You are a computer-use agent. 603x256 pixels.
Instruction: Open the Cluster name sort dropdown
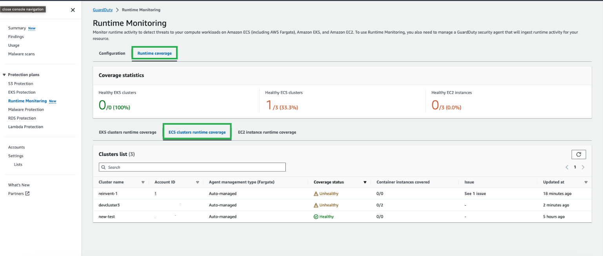pos(143,182)
